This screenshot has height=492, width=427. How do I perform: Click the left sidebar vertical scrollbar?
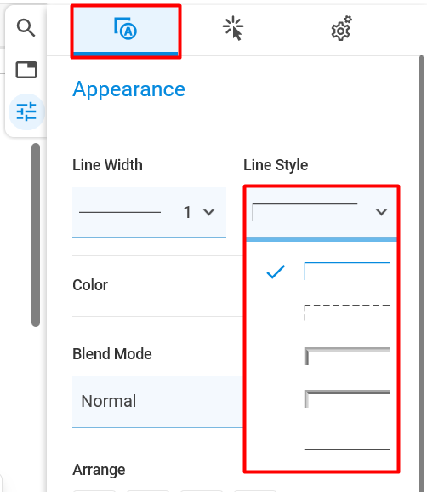pyautogui.click(x=36, y=235)
